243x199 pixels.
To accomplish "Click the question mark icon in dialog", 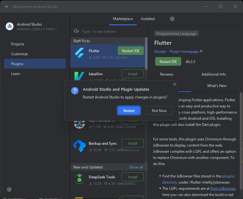I will [75, 91].
